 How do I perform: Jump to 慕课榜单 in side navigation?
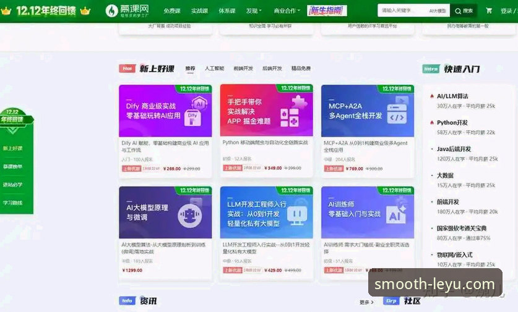(12, 166)
